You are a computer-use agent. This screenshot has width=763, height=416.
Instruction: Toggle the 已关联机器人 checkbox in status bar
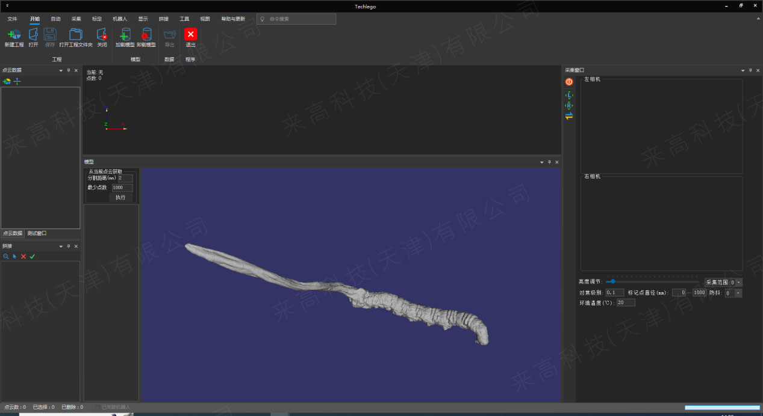(x=98, y=408)
